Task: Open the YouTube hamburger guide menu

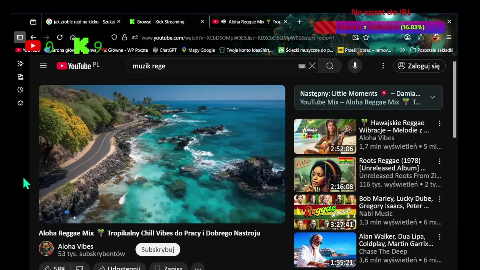Action: coord(43,66)
